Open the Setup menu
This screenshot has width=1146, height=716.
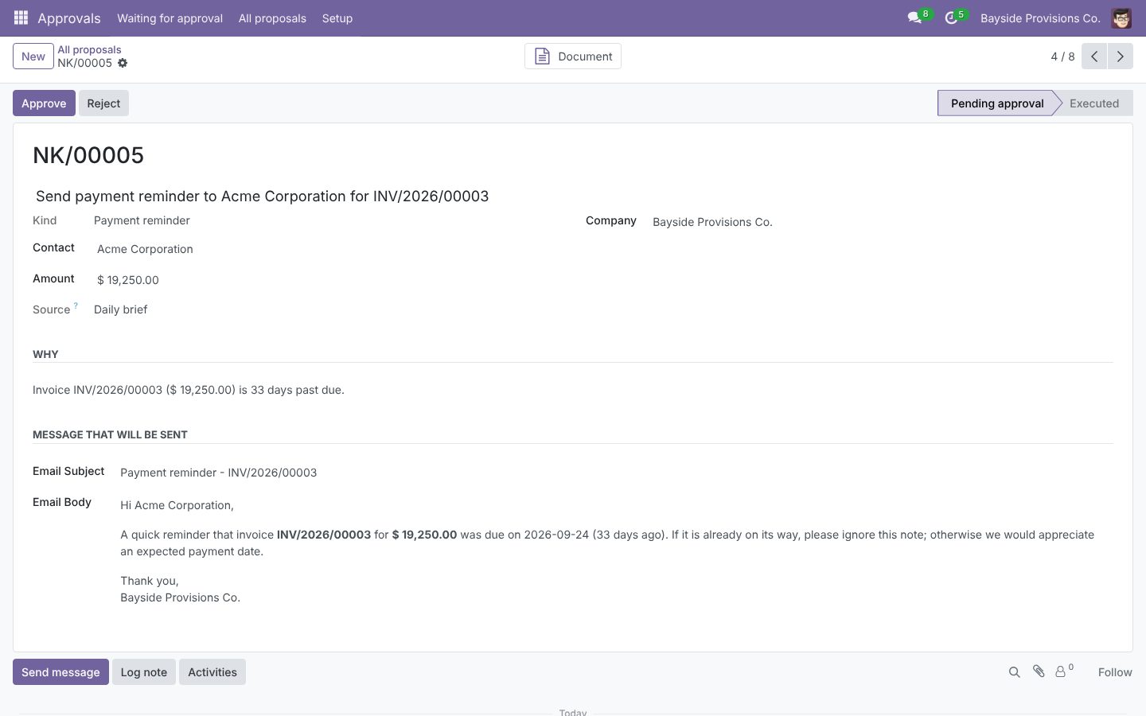point(337,18)
